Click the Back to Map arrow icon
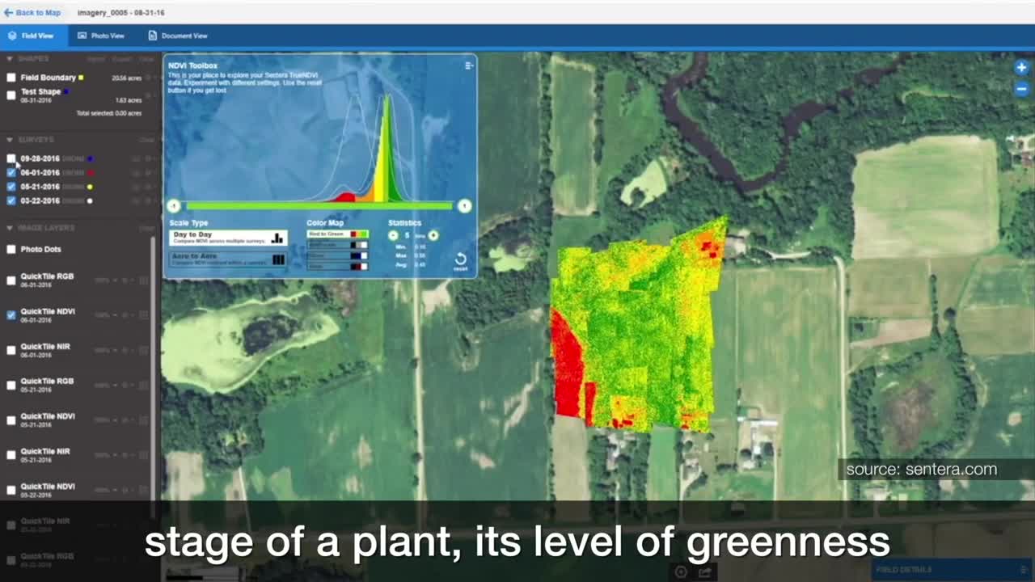This screenshot has height=582, width=1035. point(8,13)
